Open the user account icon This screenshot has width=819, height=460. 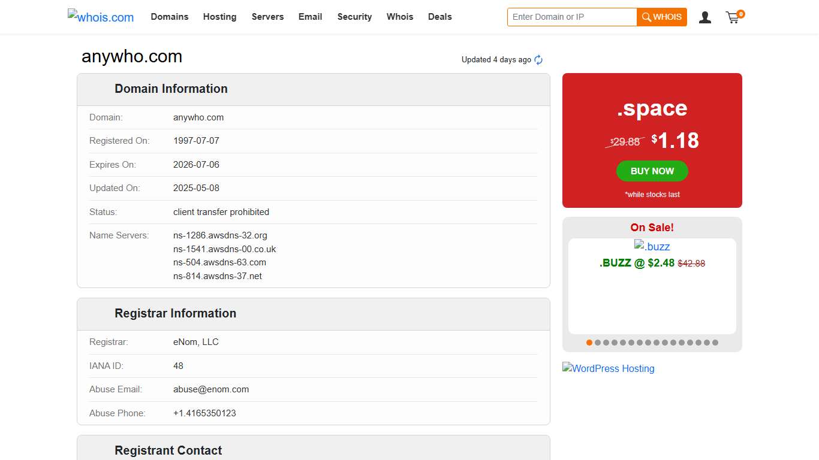(705, 17)
